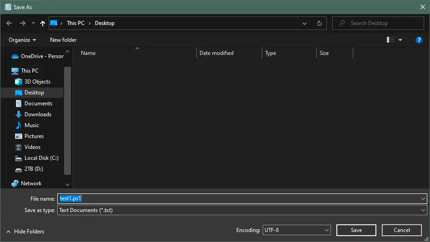
Task: Click the Local Disk drive icon
Action: pos(18,158)
